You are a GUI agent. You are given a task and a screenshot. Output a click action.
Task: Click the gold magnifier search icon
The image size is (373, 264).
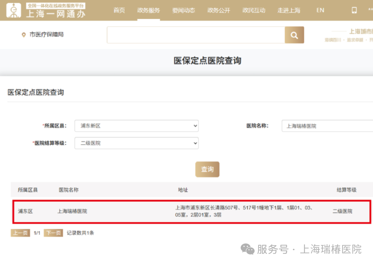tap(294, 35)
